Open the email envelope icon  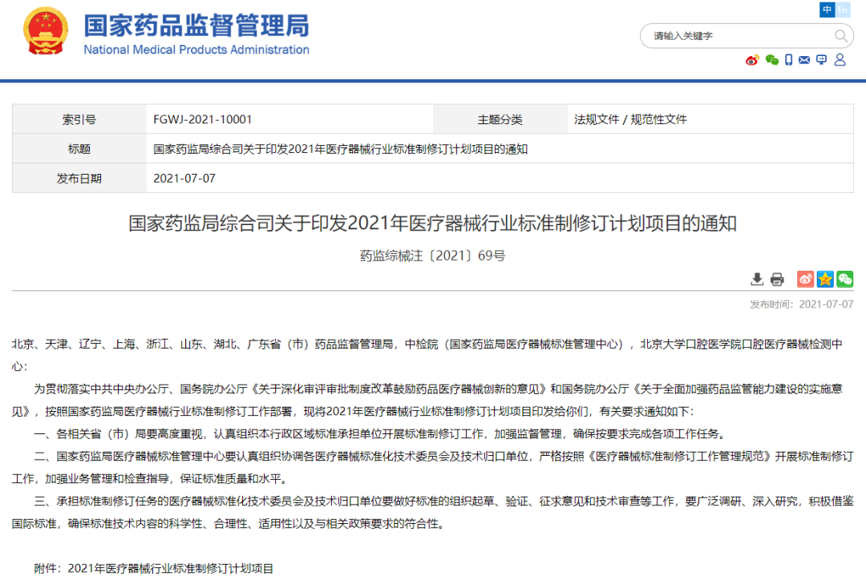(804, 59)
